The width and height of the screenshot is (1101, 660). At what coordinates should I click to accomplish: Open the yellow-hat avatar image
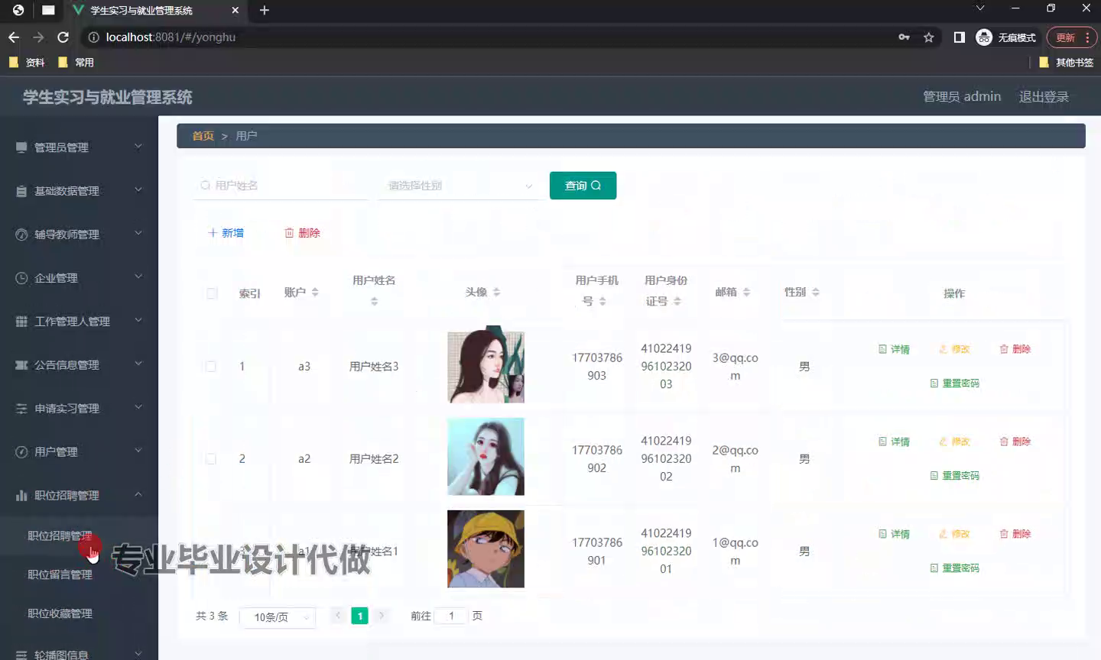tap(486, 549)
